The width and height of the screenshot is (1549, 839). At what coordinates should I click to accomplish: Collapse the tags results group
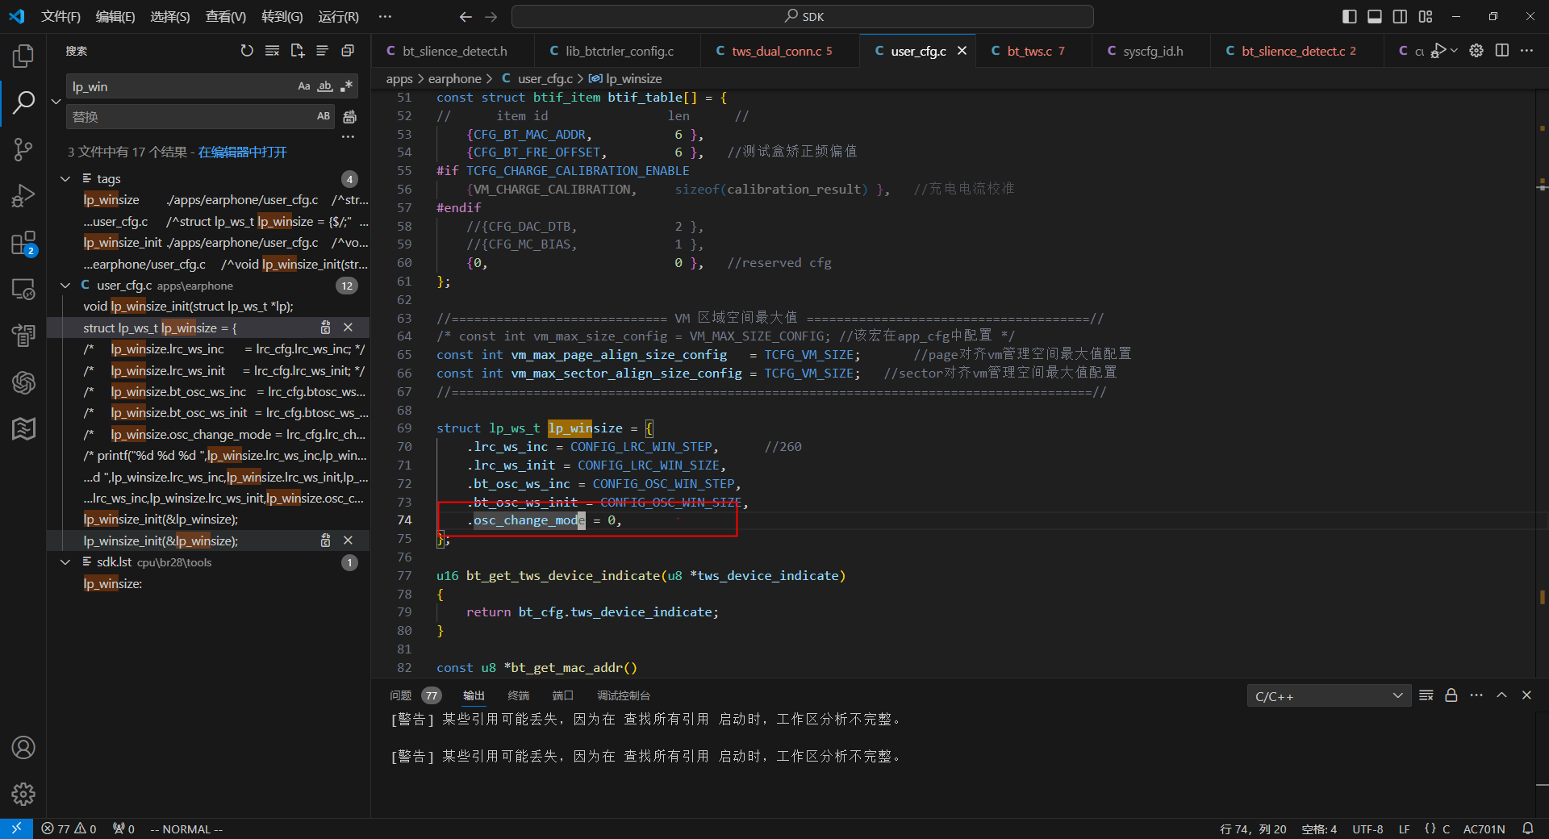coord(65,178)
